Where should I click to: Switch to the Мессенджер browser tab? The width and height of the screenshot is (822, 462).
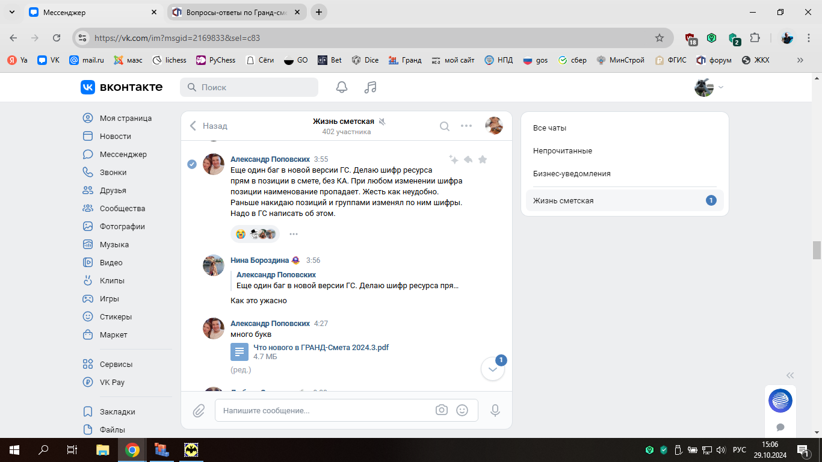(93, 12)
